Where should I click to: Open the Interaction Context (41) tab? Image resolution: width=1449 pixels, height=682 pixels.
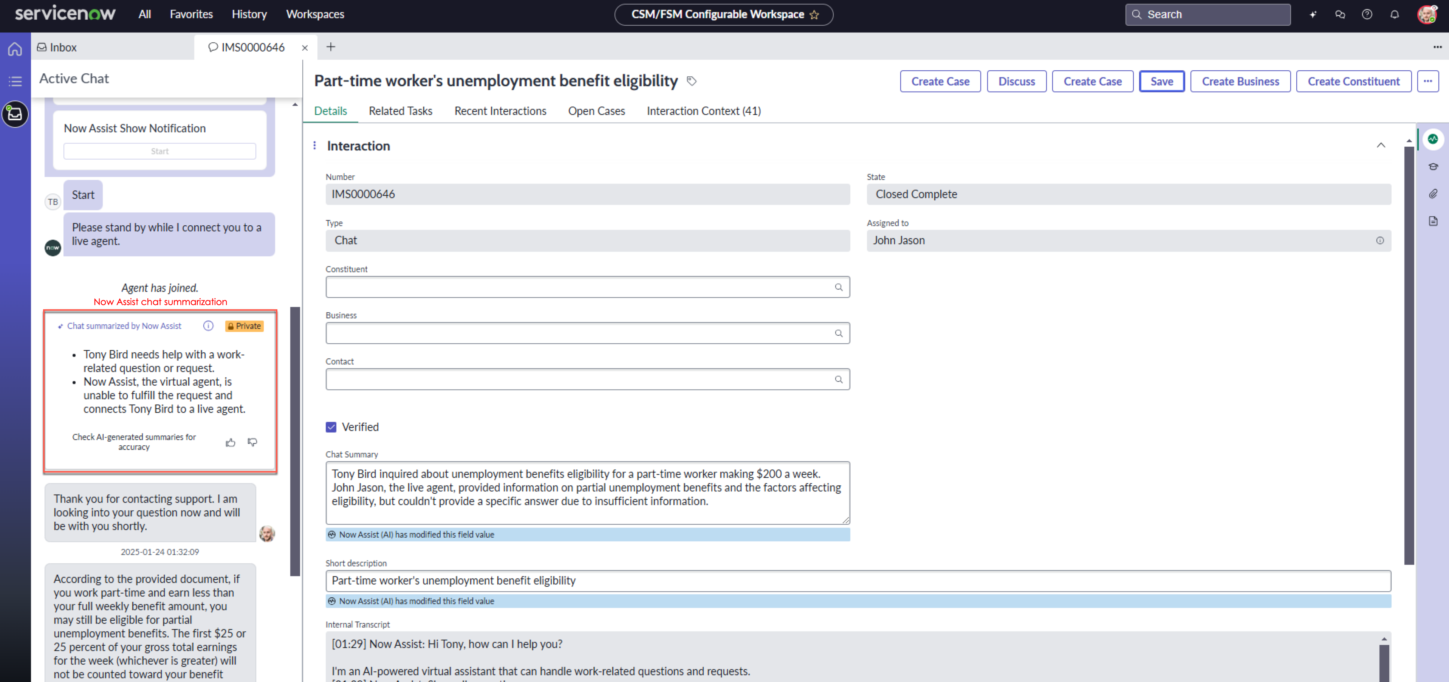703,111
